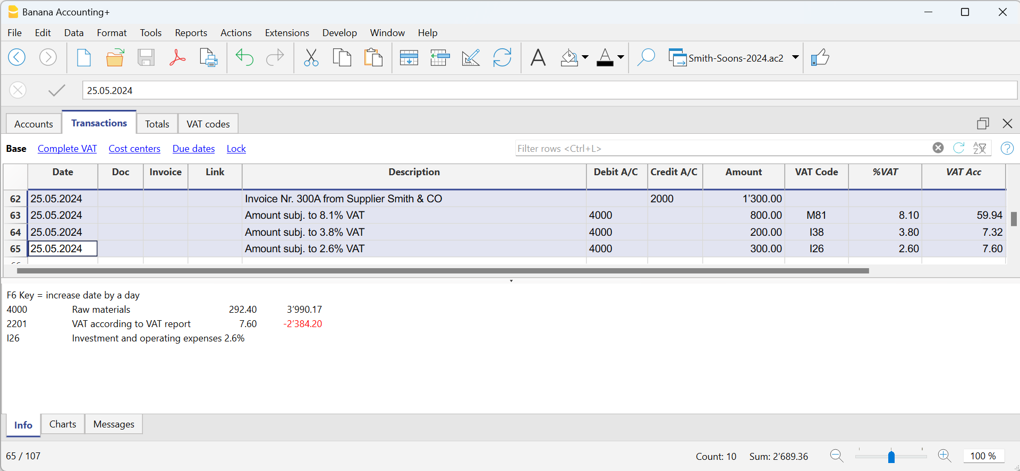Accept the edit with the checkmark
This screenshot has height=471, width=1020.
click(56, 90)
